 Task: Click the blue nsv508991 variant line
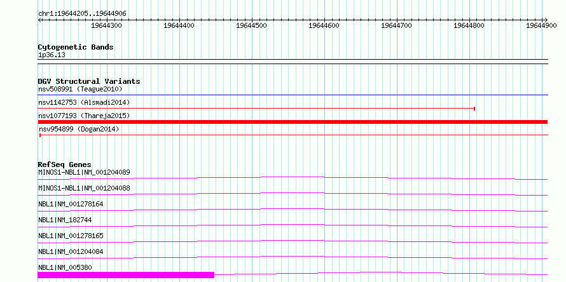pyautogui.click(x=293, y=95)
